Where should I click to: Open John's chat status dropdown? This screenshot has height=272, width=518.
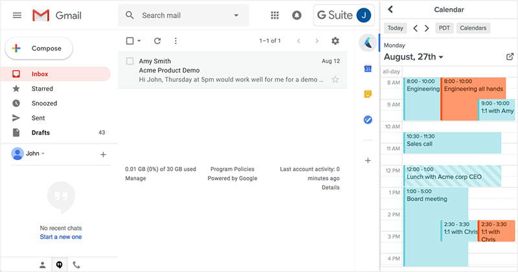pyautogui.click(x=43, y=153)
